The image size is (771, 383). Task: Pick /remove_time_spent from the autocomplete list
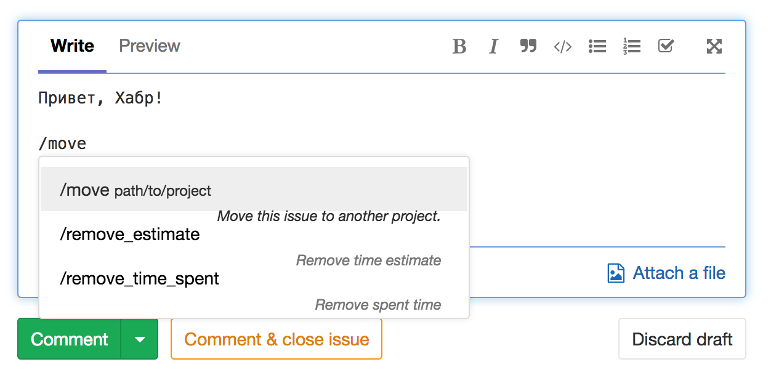(139, 278)
